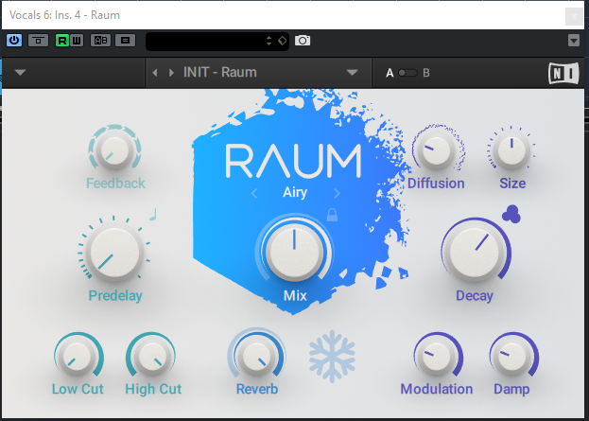This screenshot has width=589, height=421.
Task: Go to next preset with right arrow
Action: 171,73
